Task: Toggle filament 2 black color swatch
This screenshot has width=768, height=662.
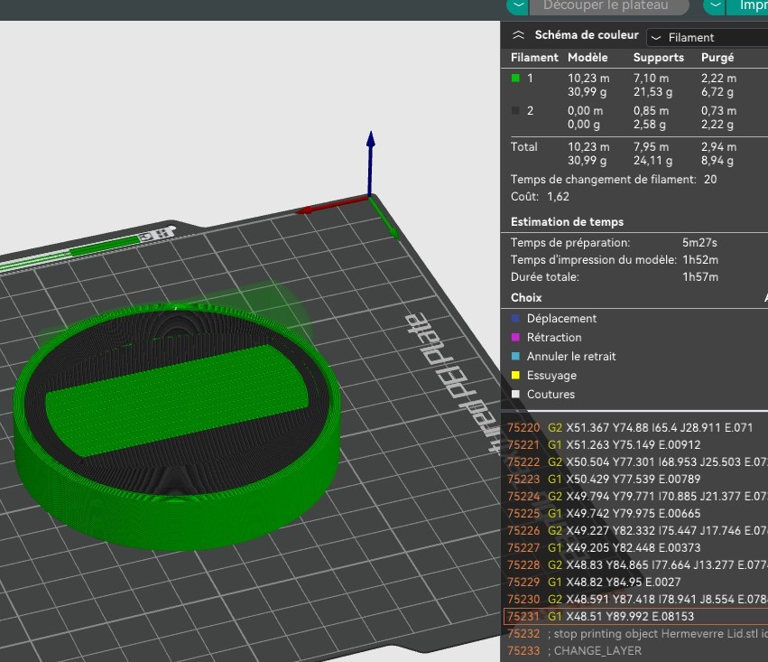Action: [x=515, y=111]
